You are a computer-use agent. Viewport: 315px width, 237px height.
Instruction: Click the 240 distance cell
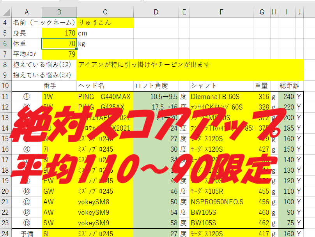[x=287, y=97]
